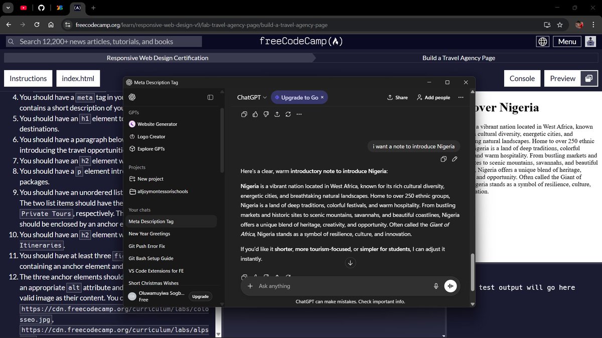The image size is (602, 338).
Task: Open the attachment plus in chat box
Action: (250, 286)
